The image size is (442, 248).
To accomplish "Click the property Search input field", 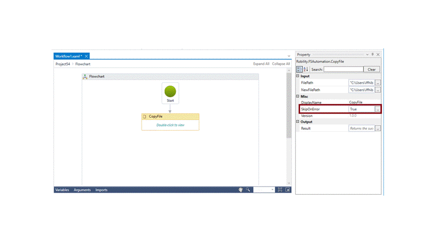I will pos(343,69).
